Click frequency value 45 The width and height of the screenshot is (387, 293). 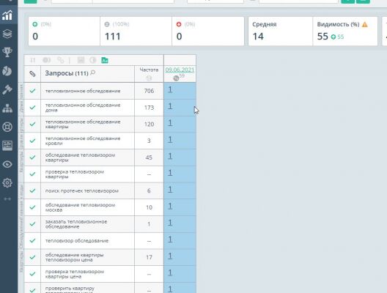149,157
